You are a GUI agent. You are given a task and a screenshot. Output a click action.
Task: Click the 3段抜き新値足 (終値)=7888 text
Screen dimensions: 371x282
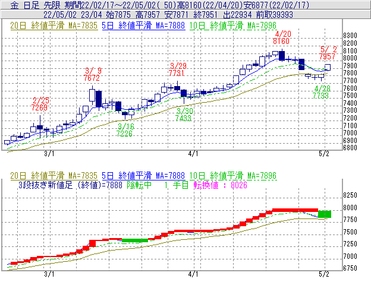(70, 185)
